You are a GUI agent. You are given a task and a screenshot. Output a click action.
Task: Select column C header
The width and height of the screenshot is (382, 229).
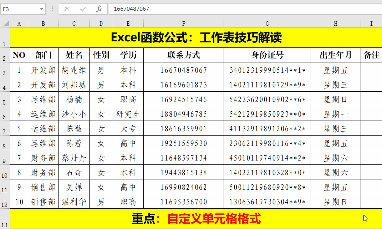pos(74,24)
